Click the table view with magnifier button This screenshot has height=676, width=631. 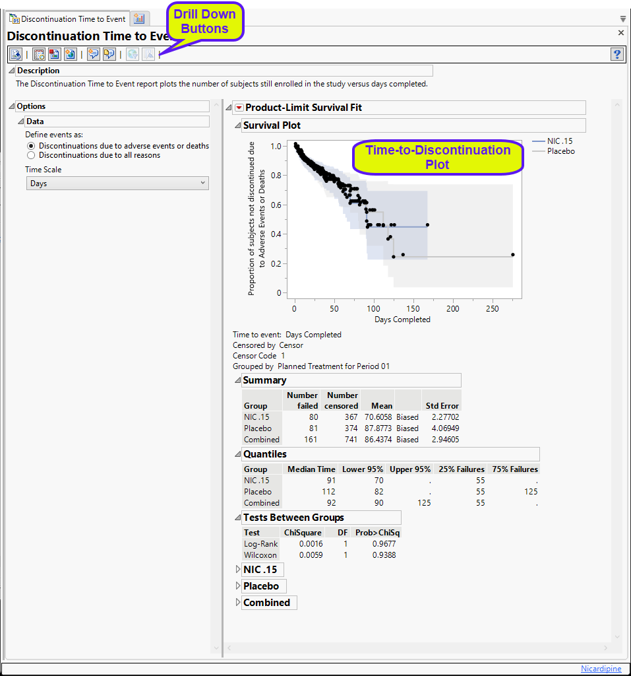[39, 54]
